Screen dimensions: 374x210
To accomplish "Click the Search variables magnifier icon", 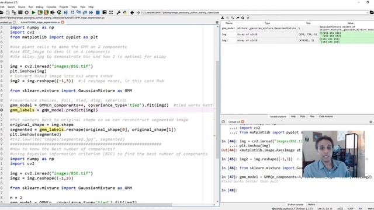I will (243, 18).
